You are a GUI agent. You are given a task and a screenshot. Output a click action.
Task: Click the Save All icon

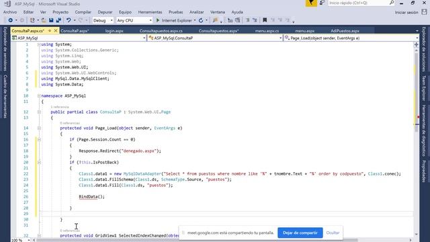[x=58, y=20]
